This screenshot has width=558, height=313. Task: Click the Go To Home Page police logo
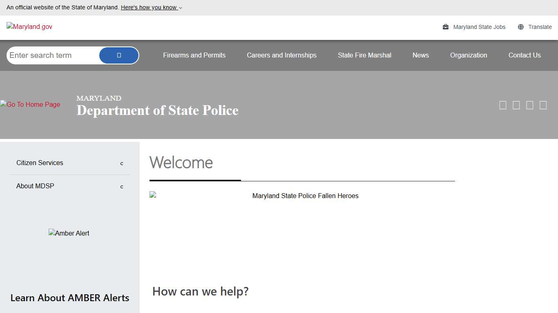pos(30,104)
